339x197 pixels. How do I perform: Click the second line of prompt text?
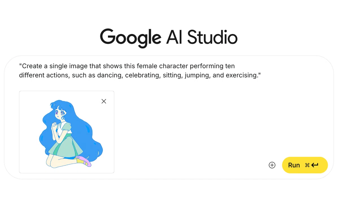click(139, 76)
